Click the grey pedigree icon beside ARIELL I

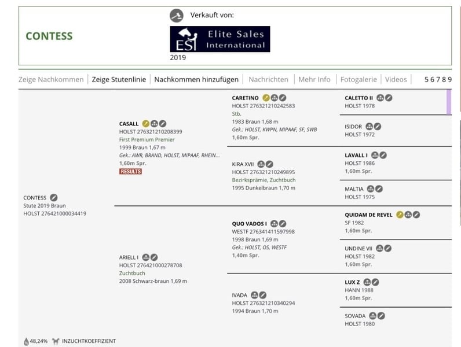pos(146,257)
